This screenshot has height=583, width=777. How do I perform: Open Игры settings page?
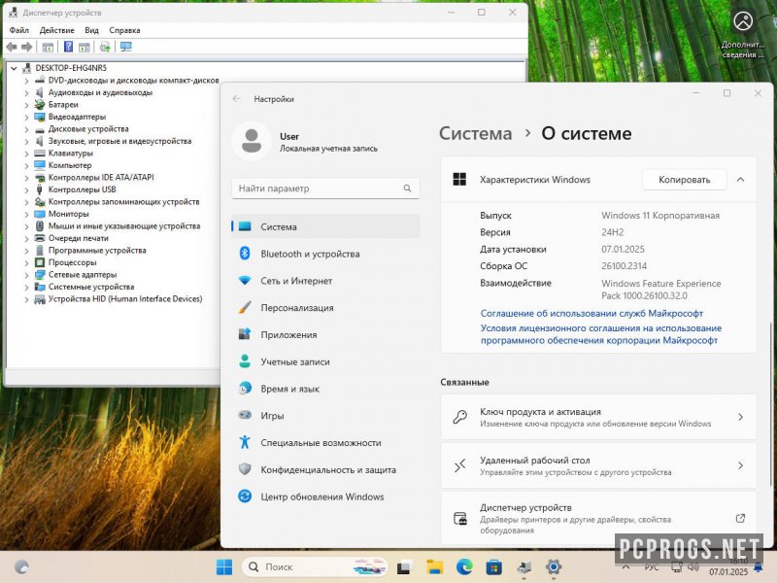click(x=325, y=416)
